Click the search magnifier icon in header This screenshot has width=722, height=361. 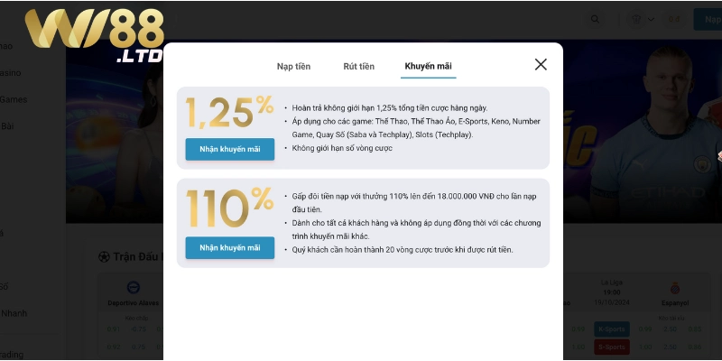(x=595, y=19)
